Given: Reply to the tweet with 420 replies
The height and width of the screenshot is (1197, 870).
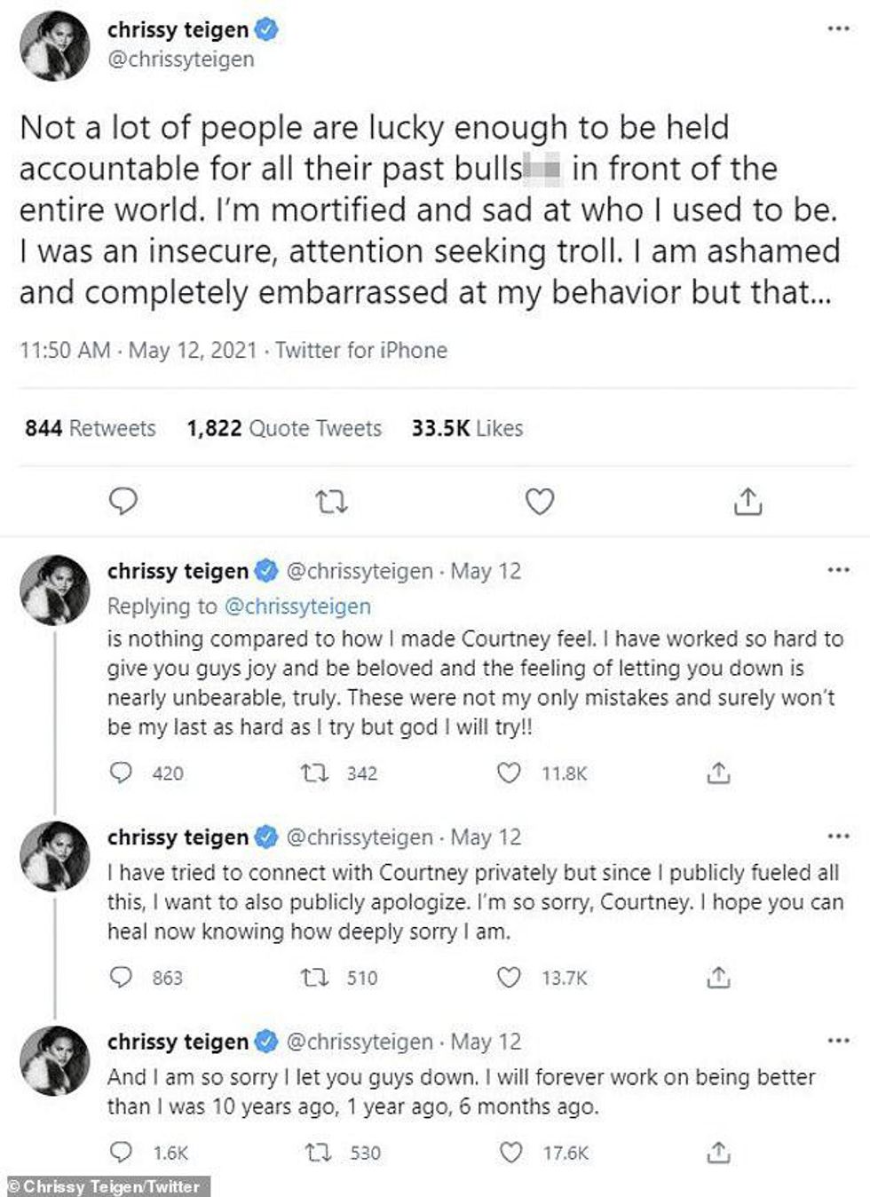Looking at the screenshot, I should point(121,773).
